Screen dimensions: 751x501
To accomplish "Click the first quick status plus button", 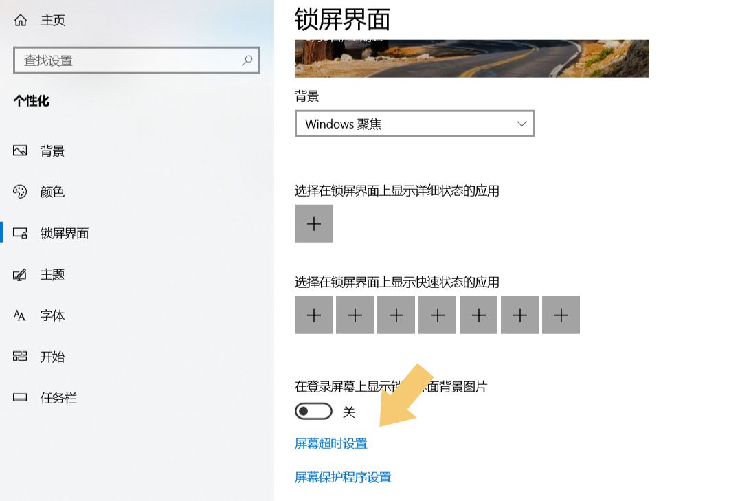I will point(313,314).
